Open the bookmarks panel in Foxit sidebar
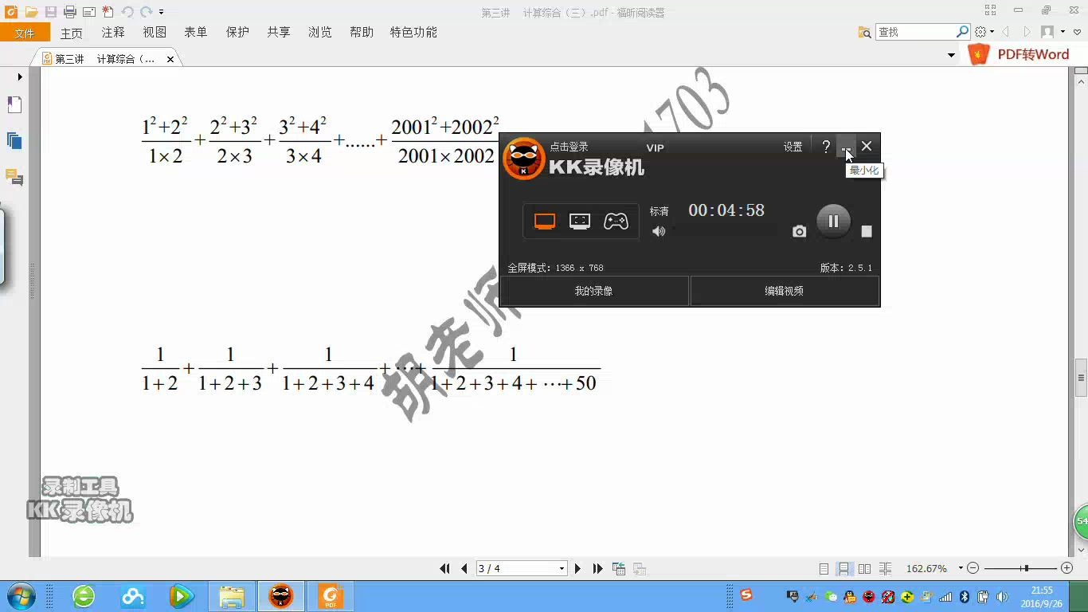1088x612 pixels. click(14, 104)
